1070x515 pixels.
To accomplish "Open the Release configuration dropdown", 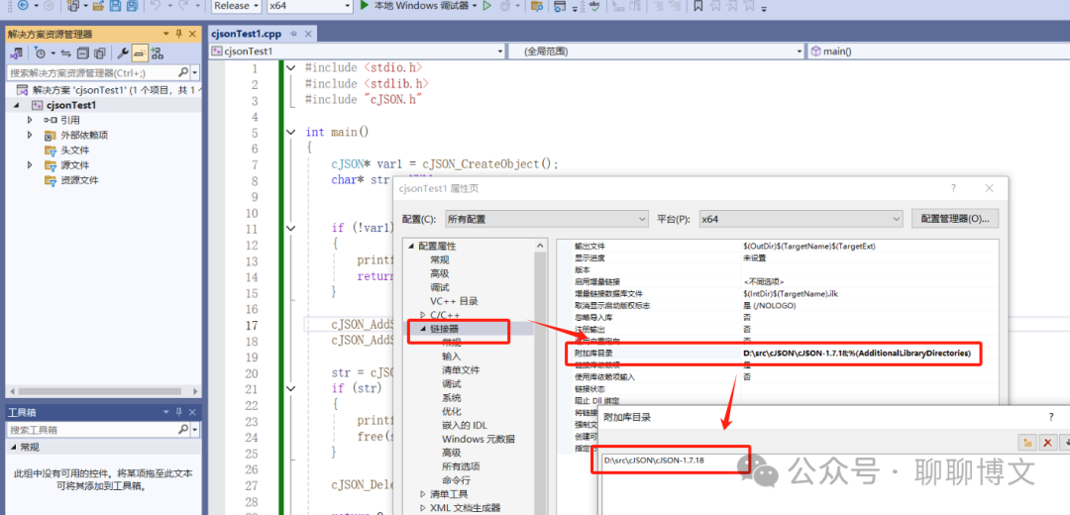I will pyautogui.click(x=236, y=6).
